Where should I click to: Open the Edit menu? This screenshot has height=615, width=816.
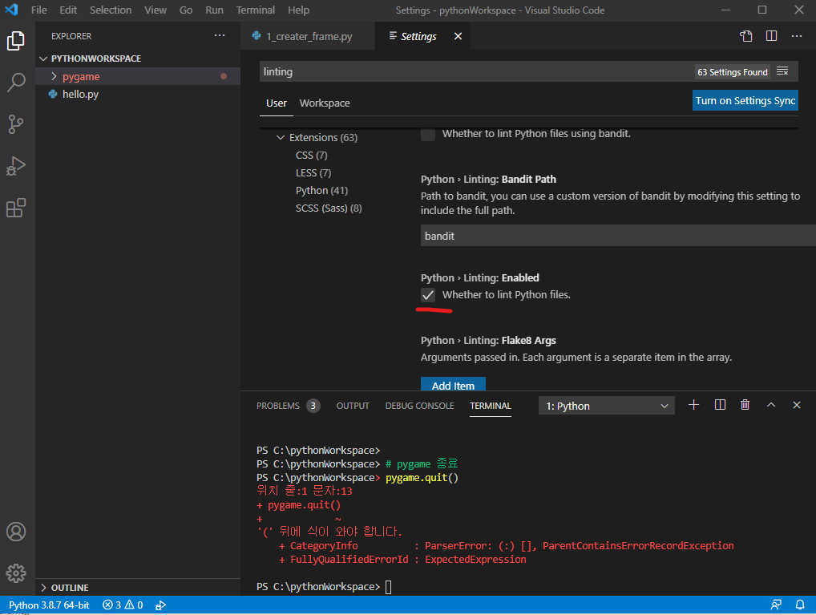point(68,10)
